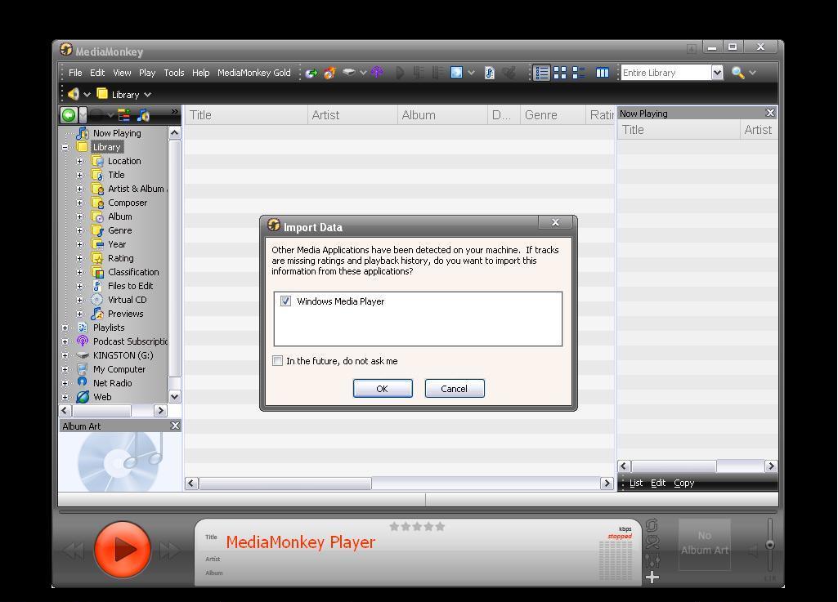Viewport: 838px width, 602px height.
Task: Click the Burn CD icon in the toolbar
Action: coord(329,73)
